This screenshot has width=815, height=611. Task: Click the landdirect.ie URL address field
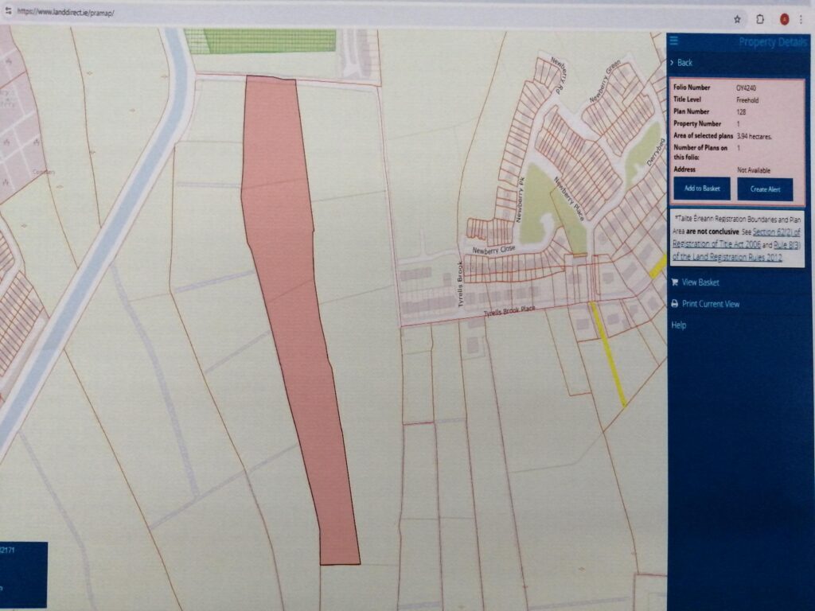pos(64,14)
